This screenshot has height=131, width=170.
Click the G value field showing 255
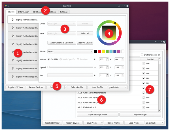tap(103, 67)
